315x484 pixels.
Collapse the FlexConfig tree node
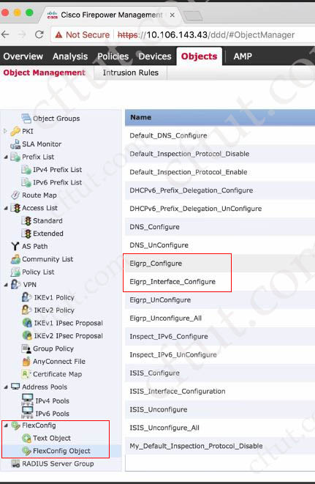6,425
